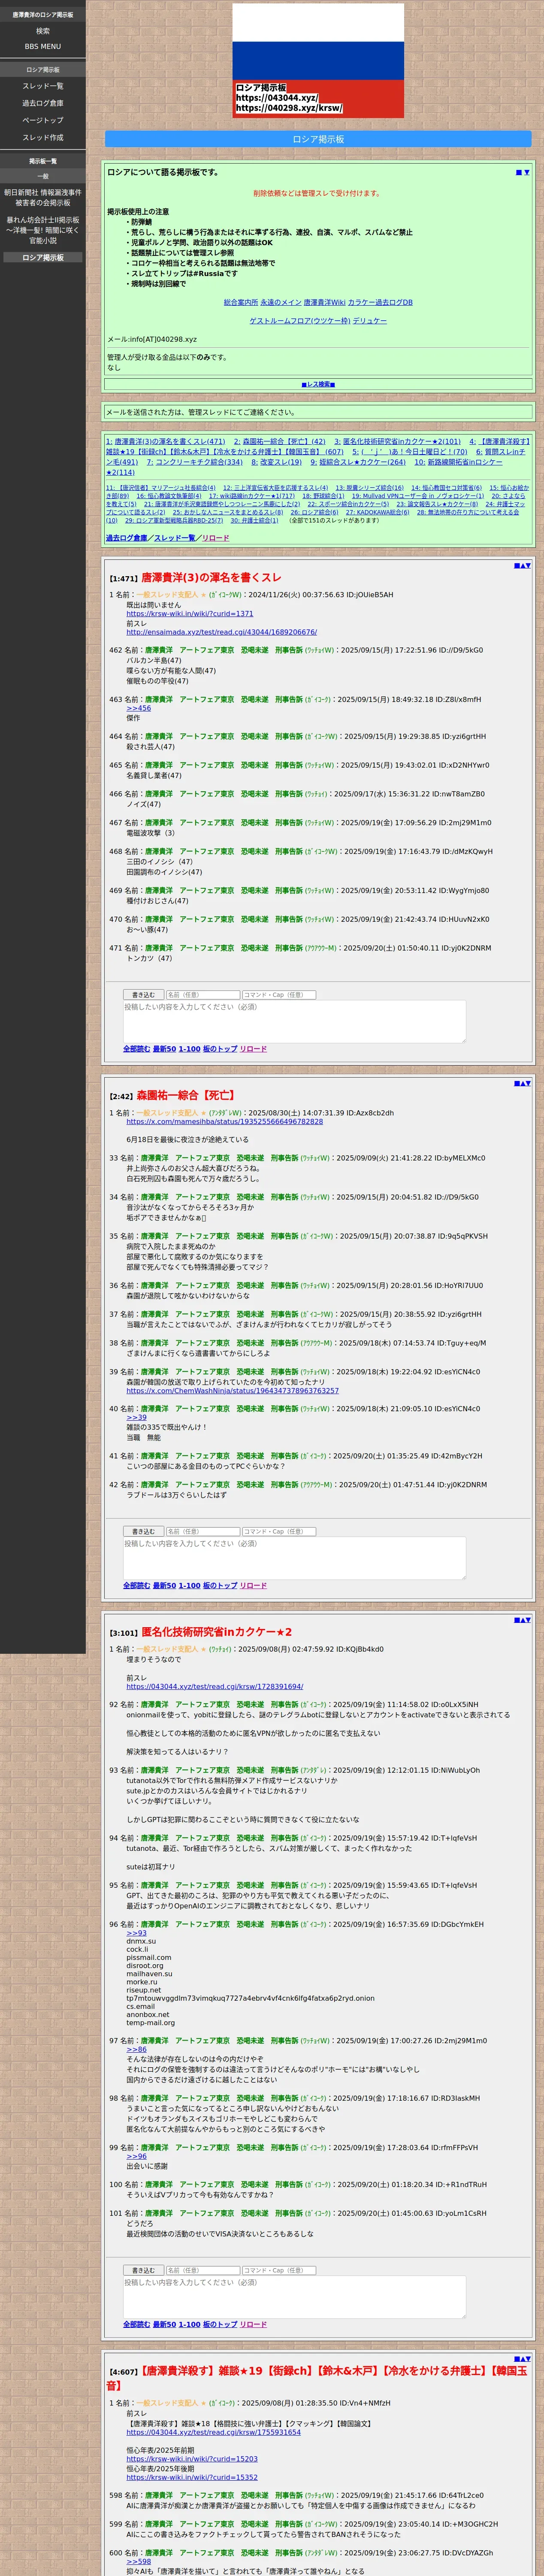544x2576 pixels.
Task: Follow the >>598 anchor in post 600
Action: click(139, 2562)
